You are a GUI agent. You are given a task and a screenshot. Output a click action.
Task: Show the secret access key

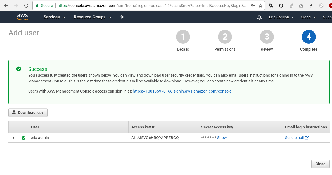(x=222, y=138)
